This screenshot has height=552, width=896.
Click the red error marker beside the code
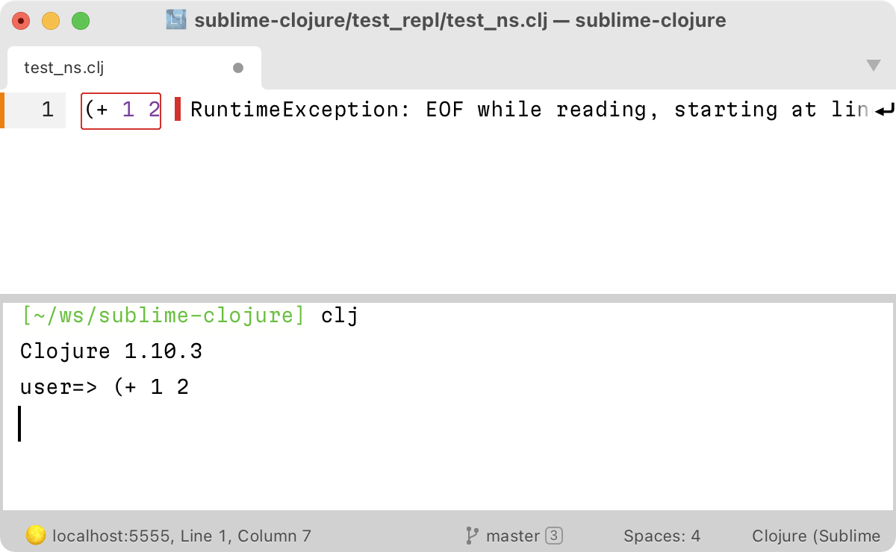coord(177,110)
